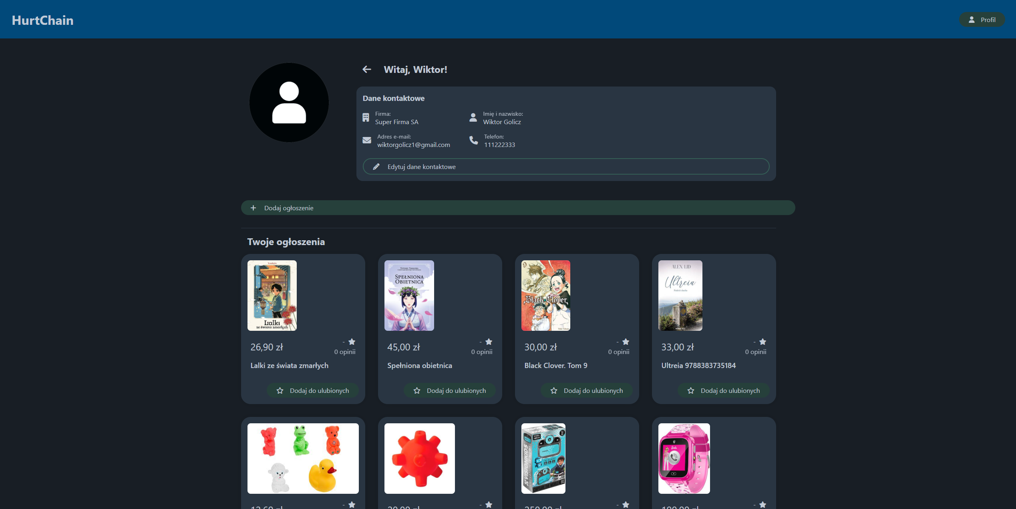Click the 26,90 zł price
This screenshot has height=509, width=1016.
click(x=267, y=347)
